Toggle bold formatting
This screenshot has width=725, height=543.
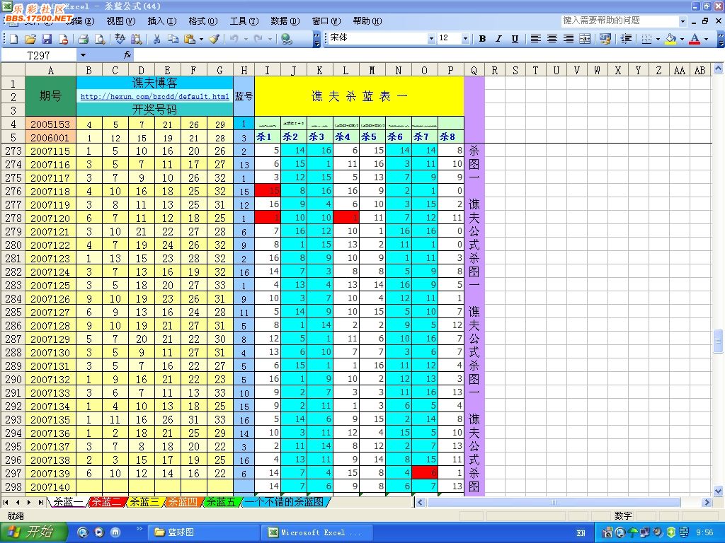[x=482, y=39]
